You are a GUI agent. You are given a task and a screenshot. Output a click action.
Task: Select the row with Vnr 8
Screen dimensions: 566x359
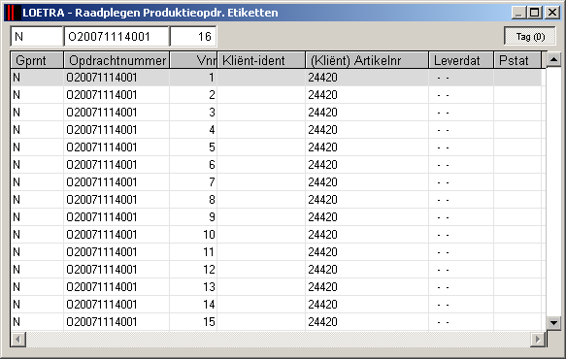click(276, 200)
